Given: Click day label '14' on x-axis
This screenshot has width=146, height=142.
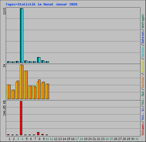Looking at the screenshot, I should pyautogui.click(x=64, y=139).
